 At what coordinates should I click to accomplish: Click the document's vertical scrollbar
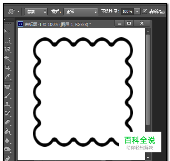tap(148, 79)
